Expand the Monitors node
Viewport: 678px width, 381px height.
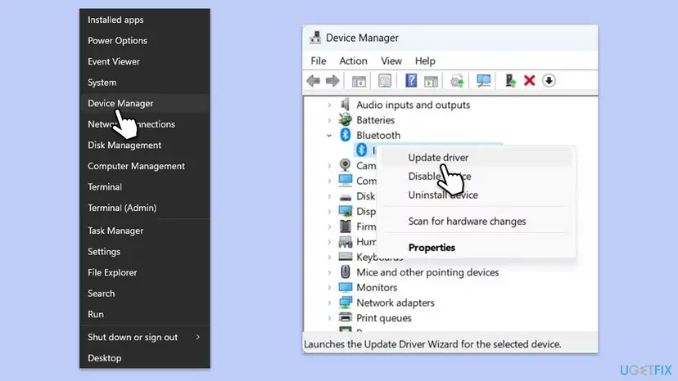pos(329,287)
